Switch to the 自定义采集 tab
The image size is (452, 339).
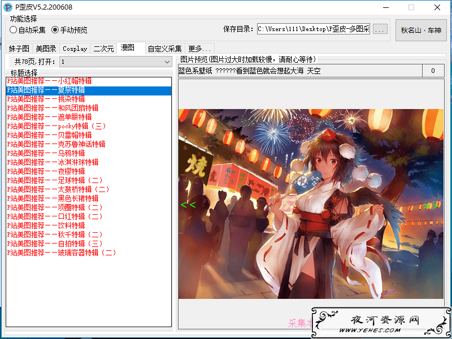click(x=165, y=49)
